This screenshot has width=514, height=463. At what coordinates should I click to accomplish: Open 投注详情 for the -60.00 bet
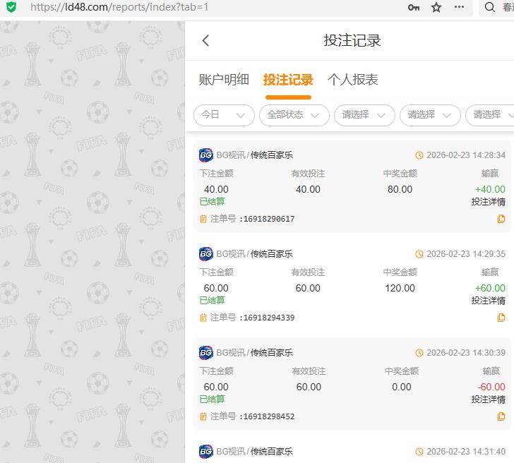pos(489,399)
